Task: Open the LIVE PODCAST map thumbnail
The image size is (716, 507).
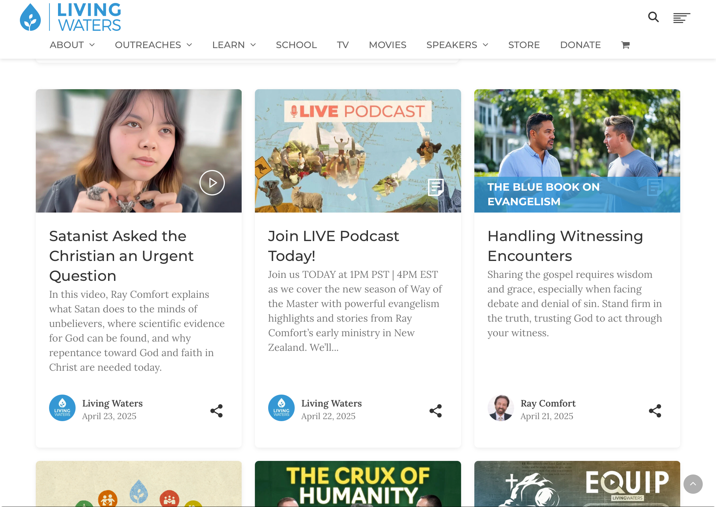Action: (x=358, y=151)
